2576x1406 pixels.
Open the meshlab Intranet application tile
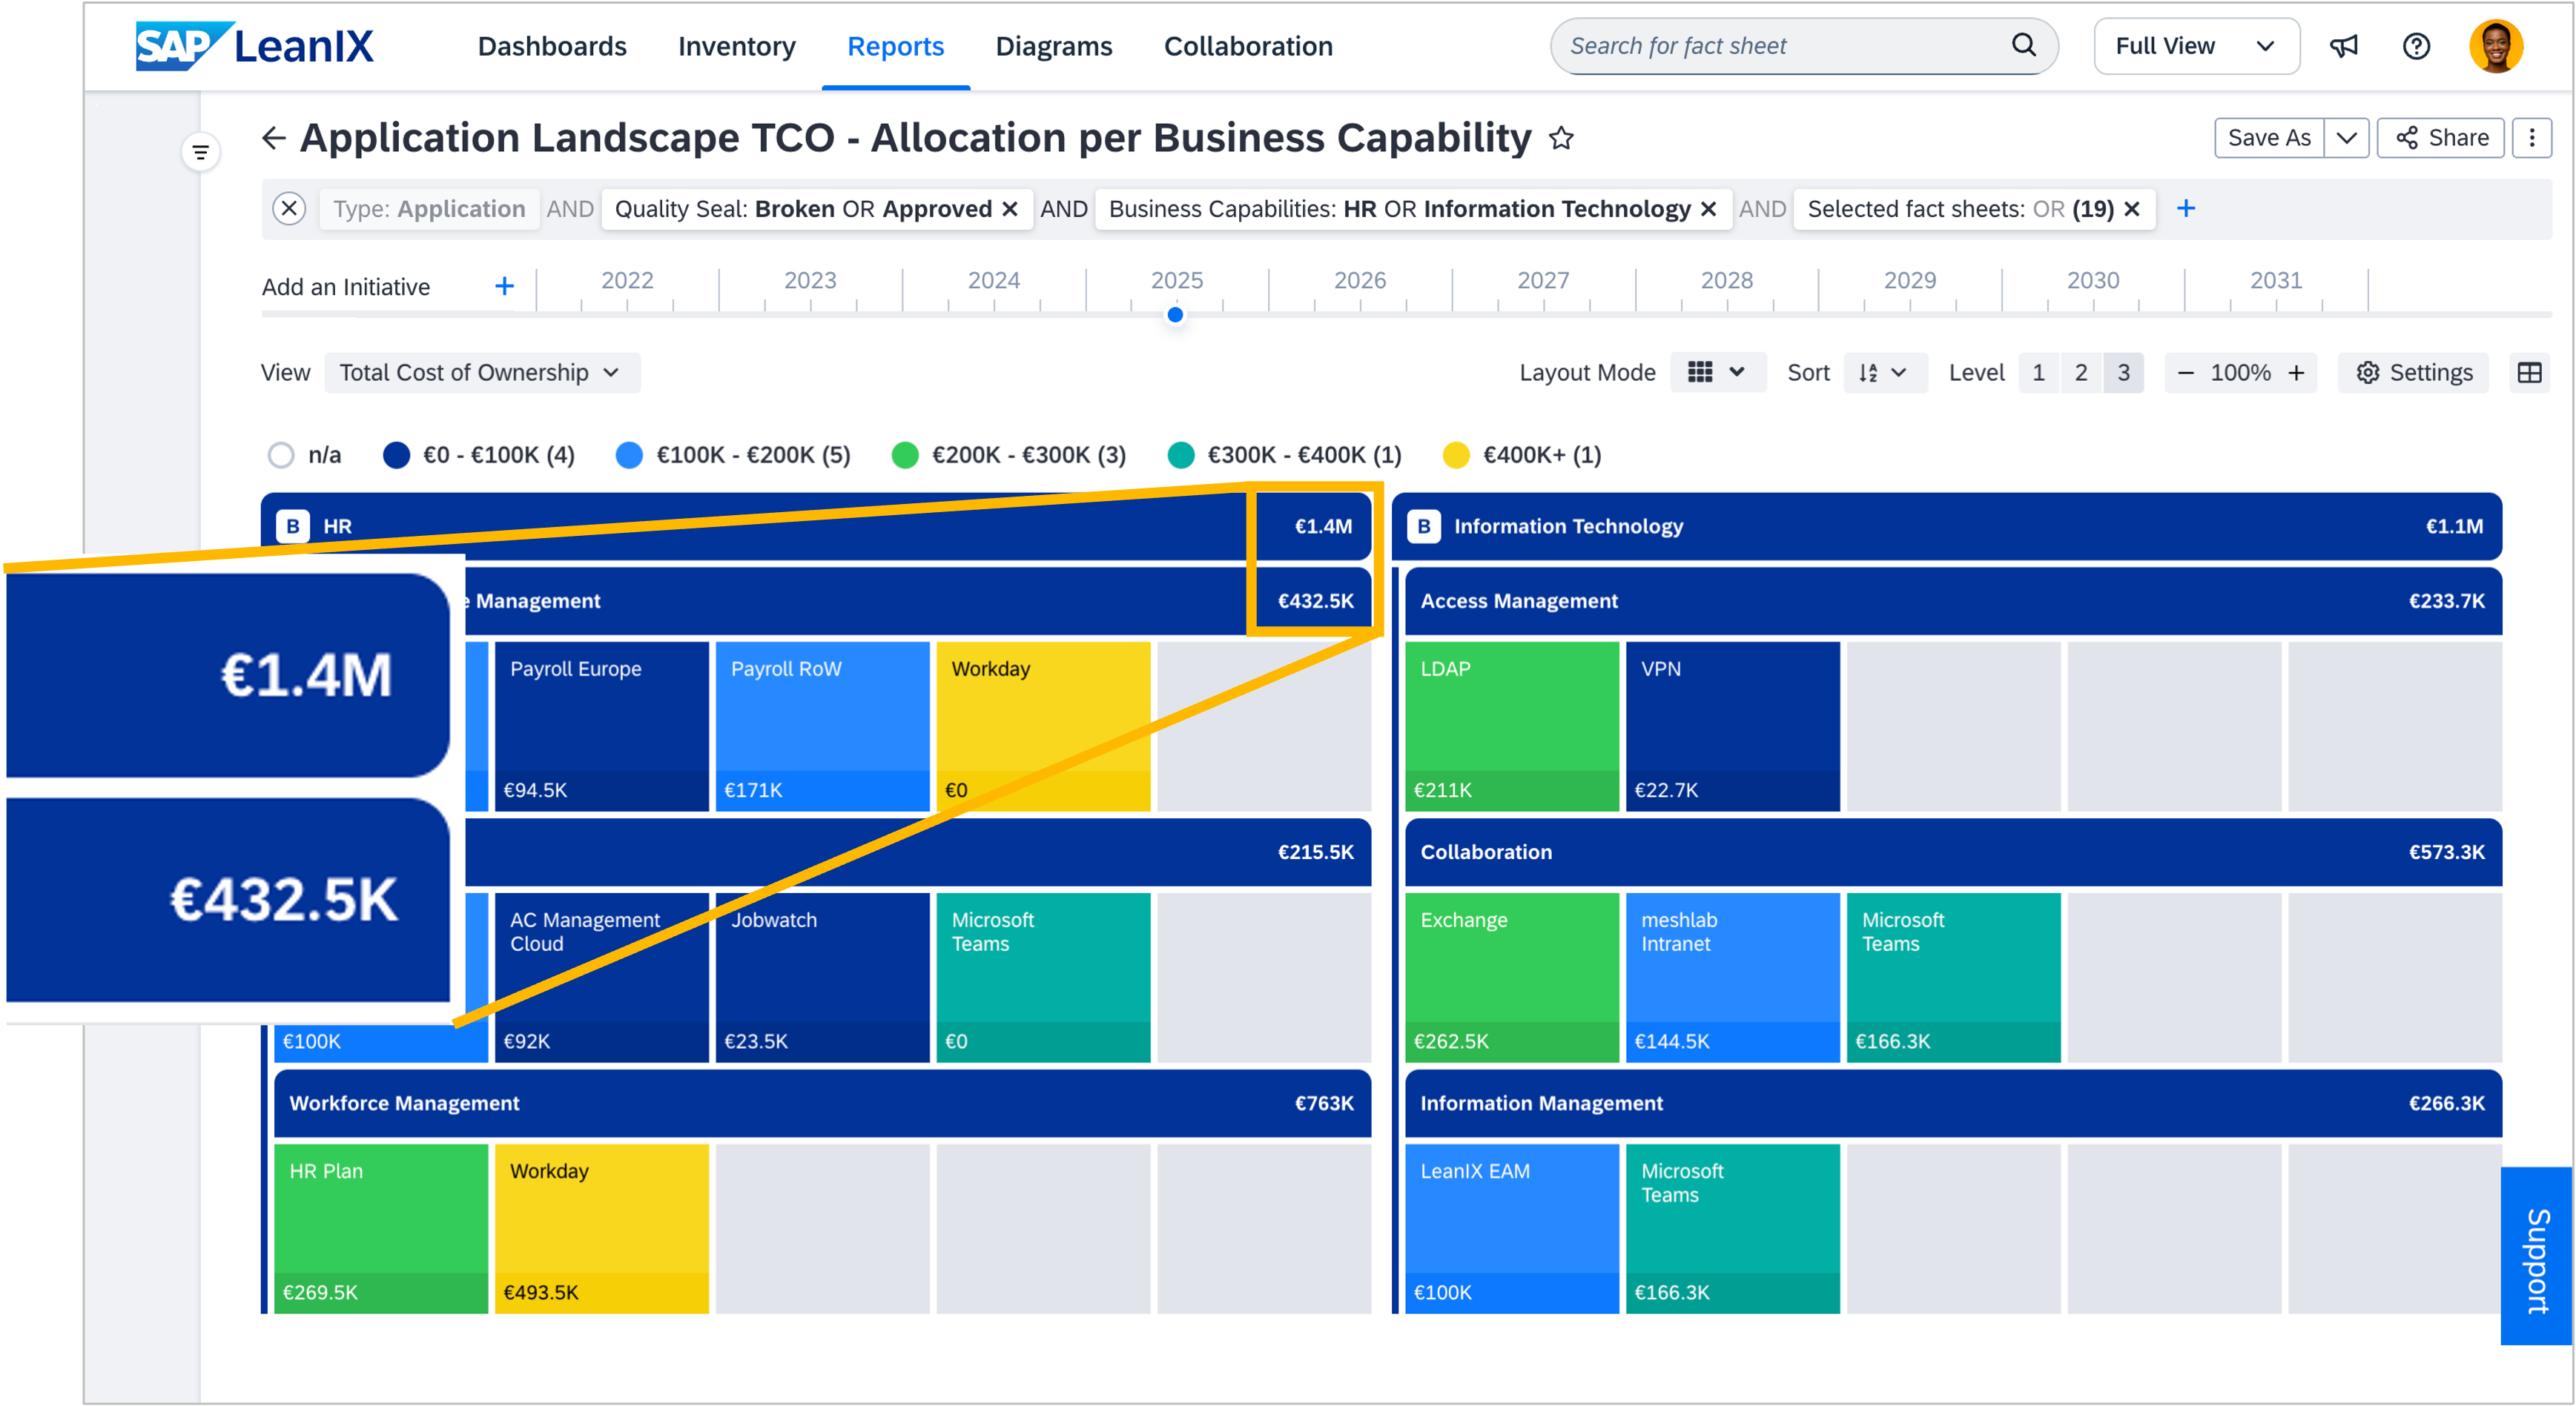1732,976
